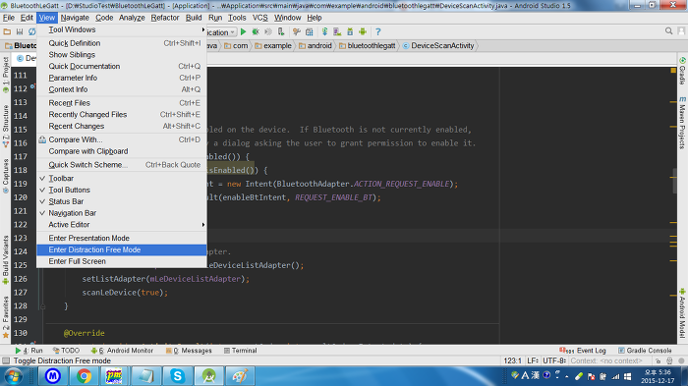Open the Terminal tool window

240,351
